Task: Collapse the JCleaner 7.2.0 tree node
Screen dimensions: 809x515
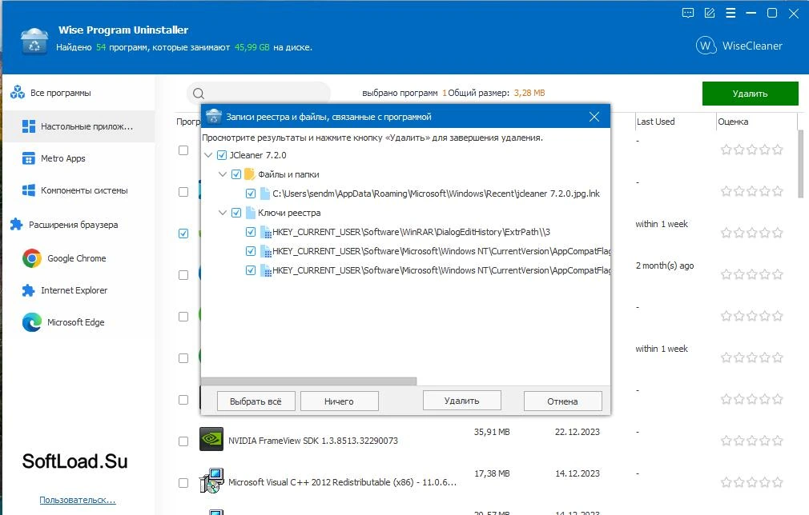Action: [x=208, y=155]
